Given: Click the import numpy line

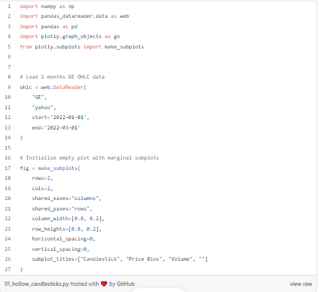Looking at the screenshot, I should pyautogui.click(x=47, y=6).
